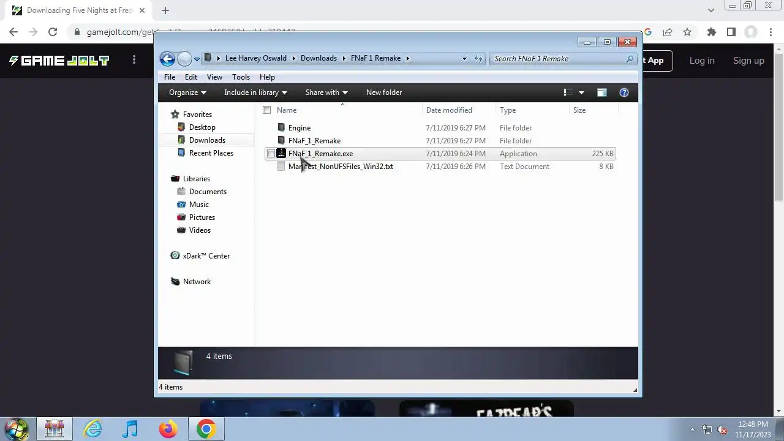Open the Edit menu

click(x=191, y=77)
